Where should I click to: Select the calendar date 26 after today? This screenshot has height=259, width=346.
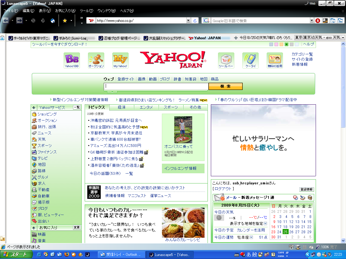click(x=291, y=232)
